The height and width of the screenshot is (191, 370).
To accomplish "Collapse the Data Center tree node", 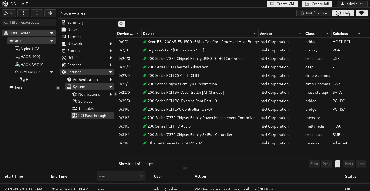I will (52, 33).
